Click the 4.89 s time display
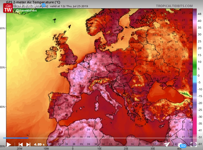The image size is (203, 150). coord(40,145)
